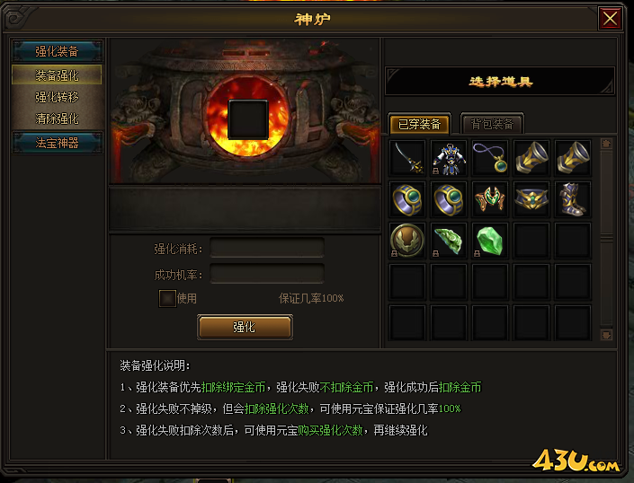Viewport: 634px width, 483px height.
Task: Choose the necklace with green gem
Action: point(490,158)
